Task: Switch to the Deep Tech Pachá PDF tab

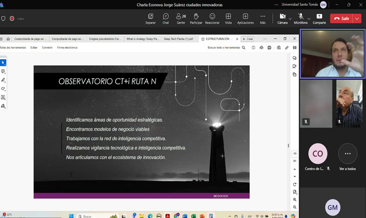Action: [178, 39]
